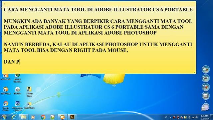Open File Explorer from the taskbar
Viewport: 213px width, 120px height.
click(x=24, y=117)
